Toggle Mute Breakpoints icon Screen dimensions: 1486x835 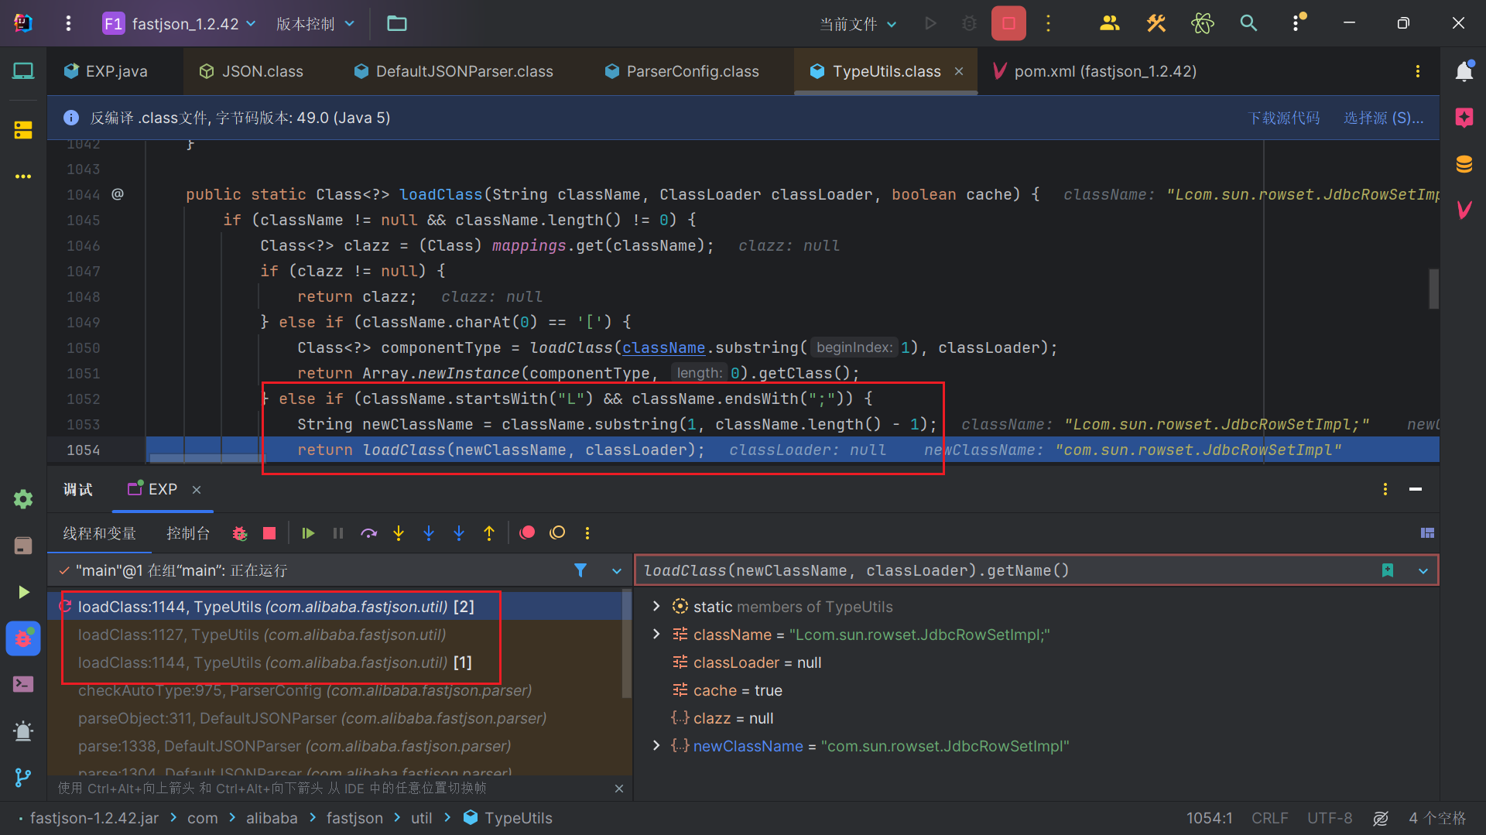557,532
